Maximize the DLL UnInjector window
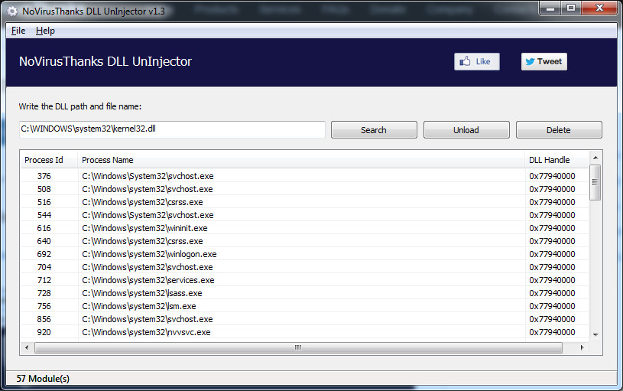The image size is (623, 391). point(571,8)
